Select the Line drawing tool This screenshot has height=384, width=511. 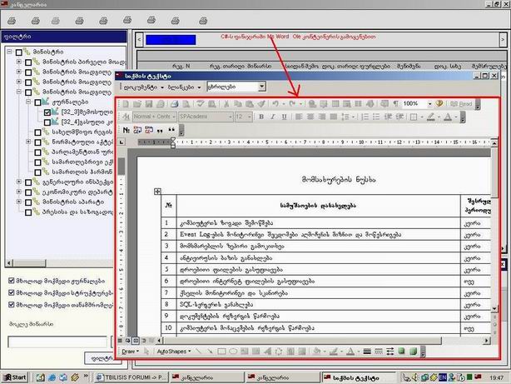pyautogui.click(x=198, y=352)
